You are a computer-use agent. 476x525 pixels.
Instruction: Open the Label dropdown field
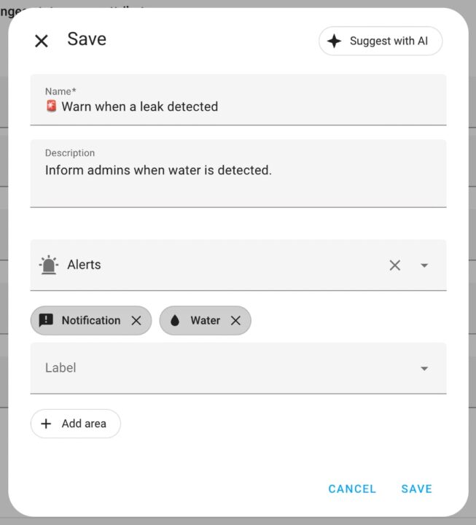tap(219, 368)
